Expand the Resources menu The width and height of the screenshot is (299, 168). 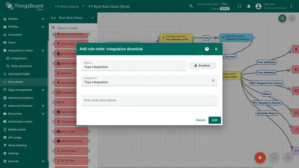(24, 114)
